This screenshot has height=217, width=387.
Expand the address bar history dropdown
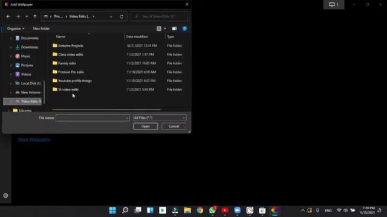click(x=111, y=16)
